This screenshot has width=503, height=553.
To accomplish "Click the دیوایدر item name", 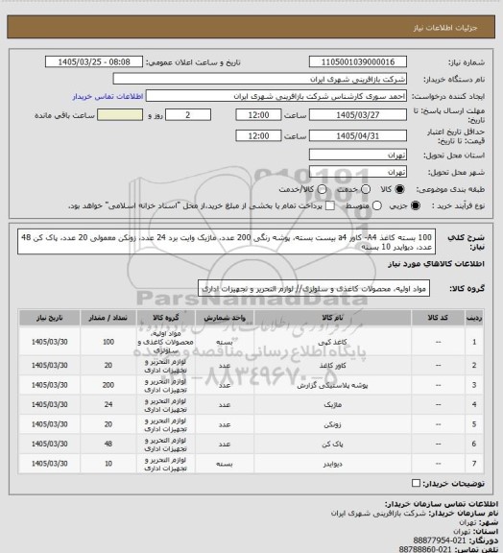I will tap(332, 464).
